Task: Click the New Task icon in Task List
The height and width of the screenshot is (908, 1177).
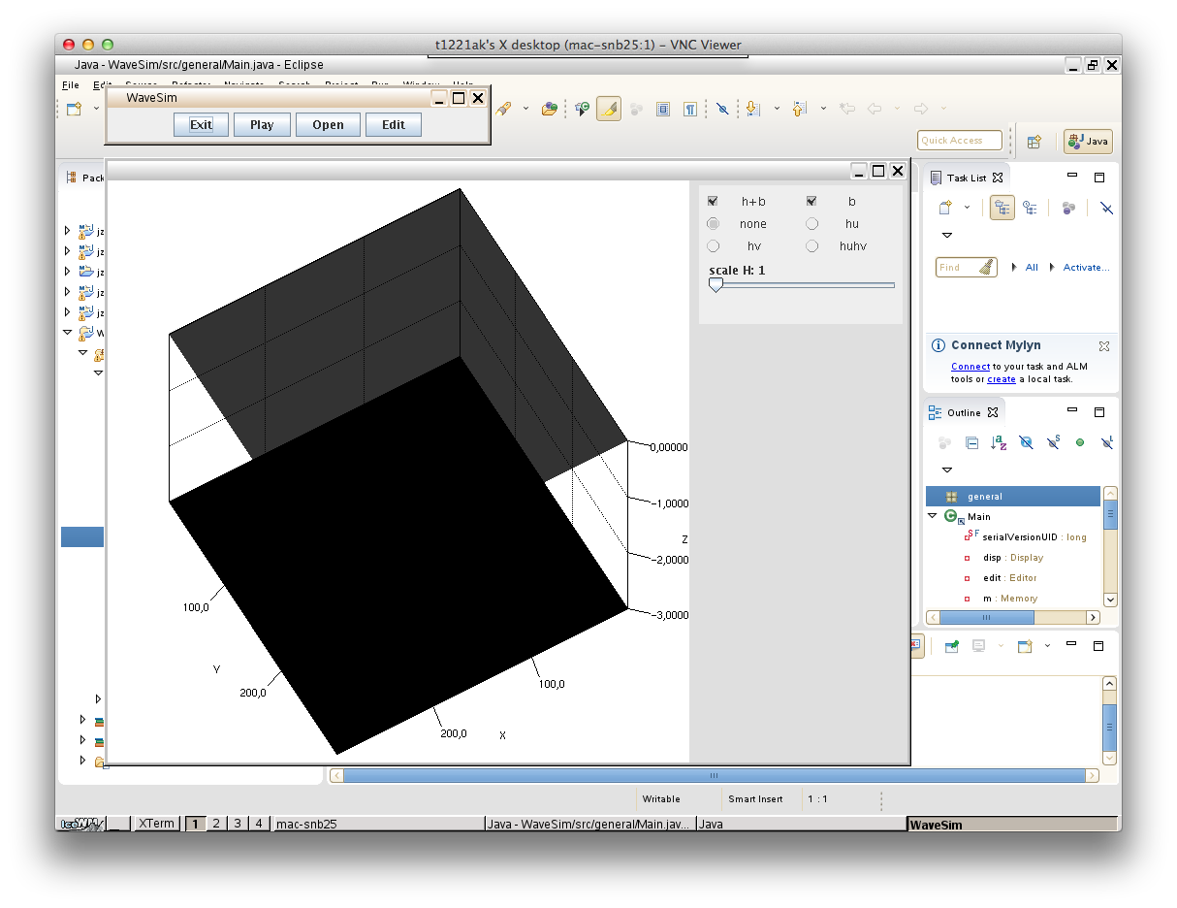Action: pyautogui.click(x=945, y=208)
